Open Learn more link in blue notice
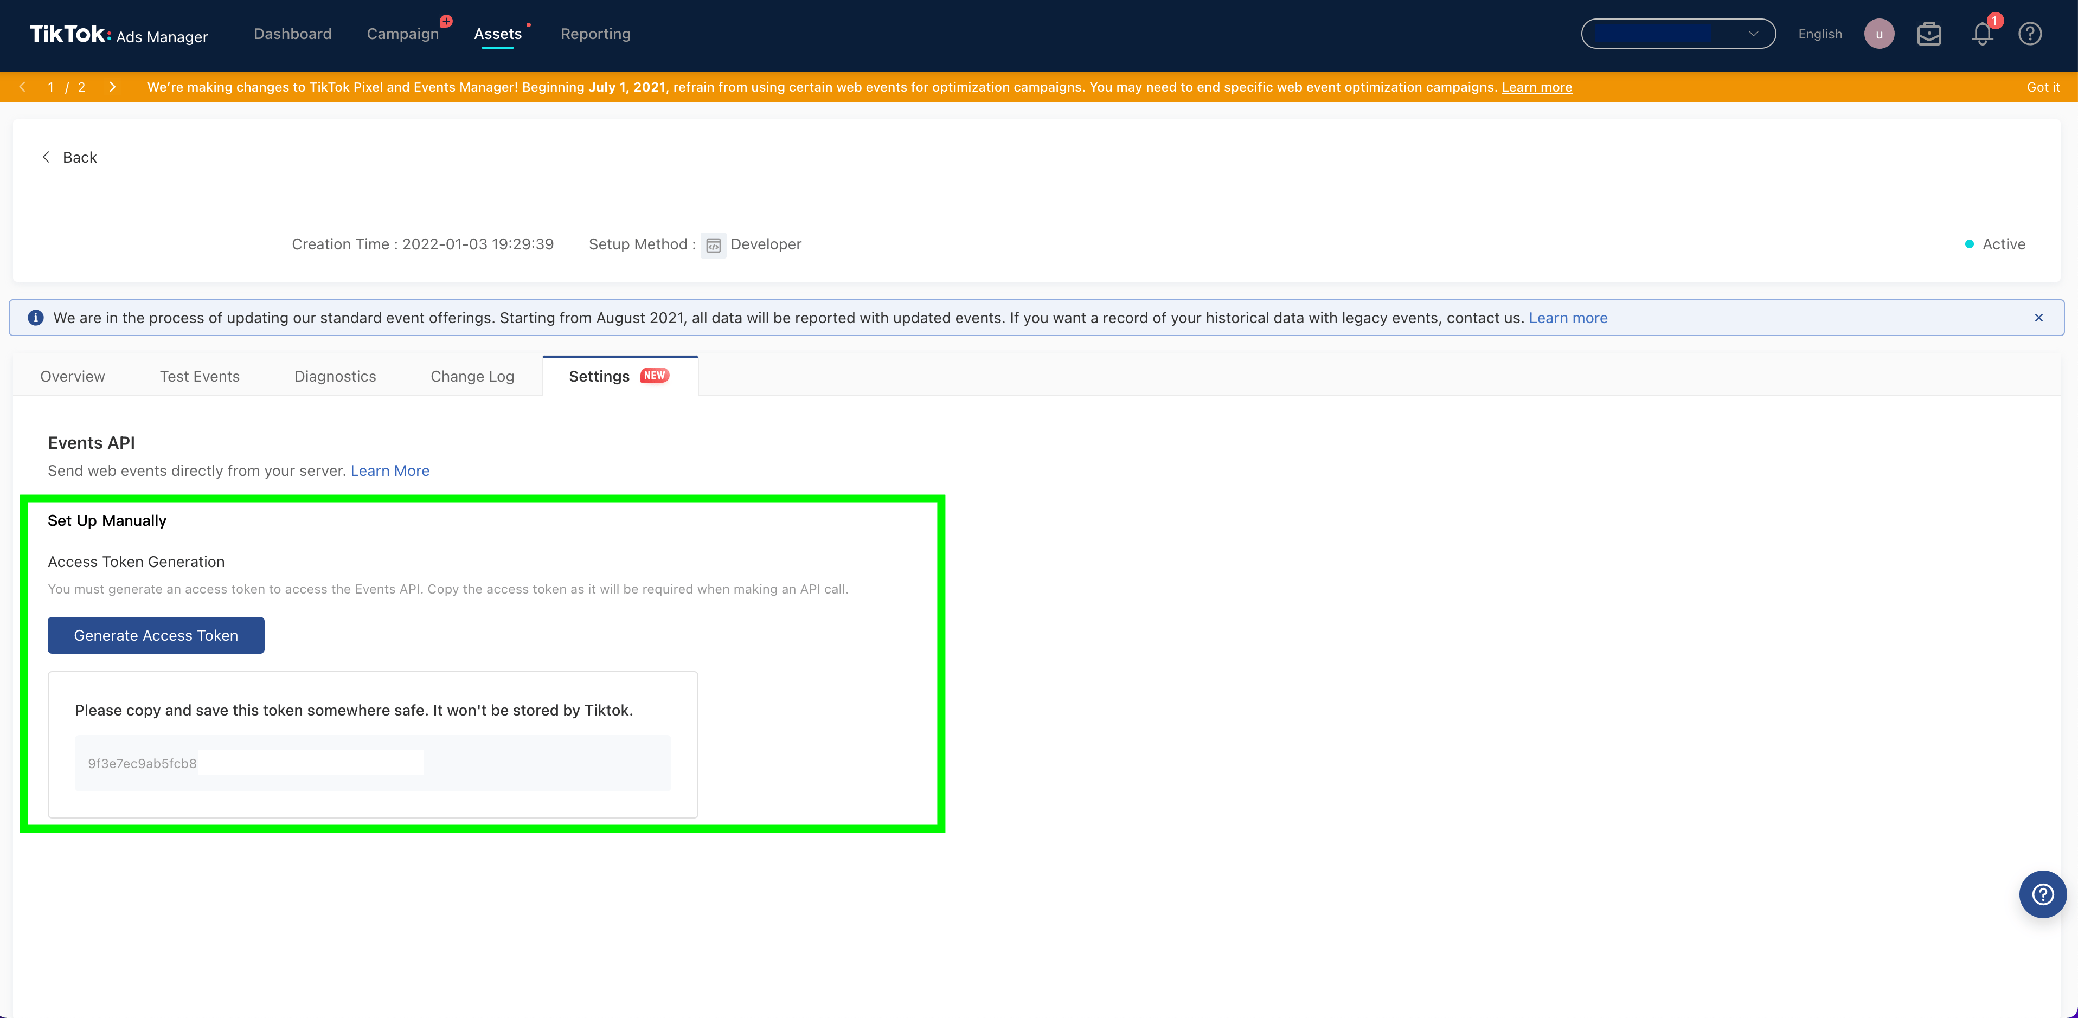Screen dimensions: 2078x1018 1567,318
